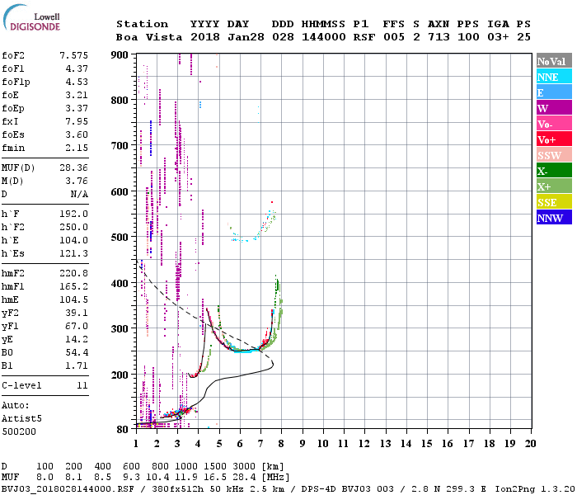Select the SSW salmon legend swatch
The height and width of the screenshot is (495, 577).
(554, 155)
